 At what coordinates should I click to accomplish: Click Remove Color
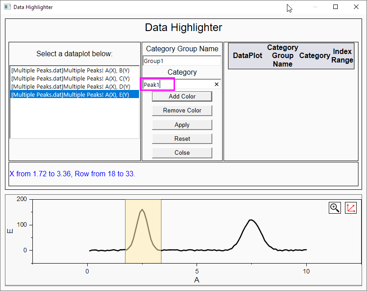click(182, 110)
